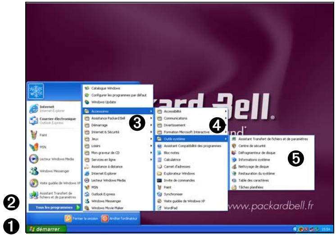
Task: Launch Windows Messenger from left Start panel
Action: click(49, 171)
